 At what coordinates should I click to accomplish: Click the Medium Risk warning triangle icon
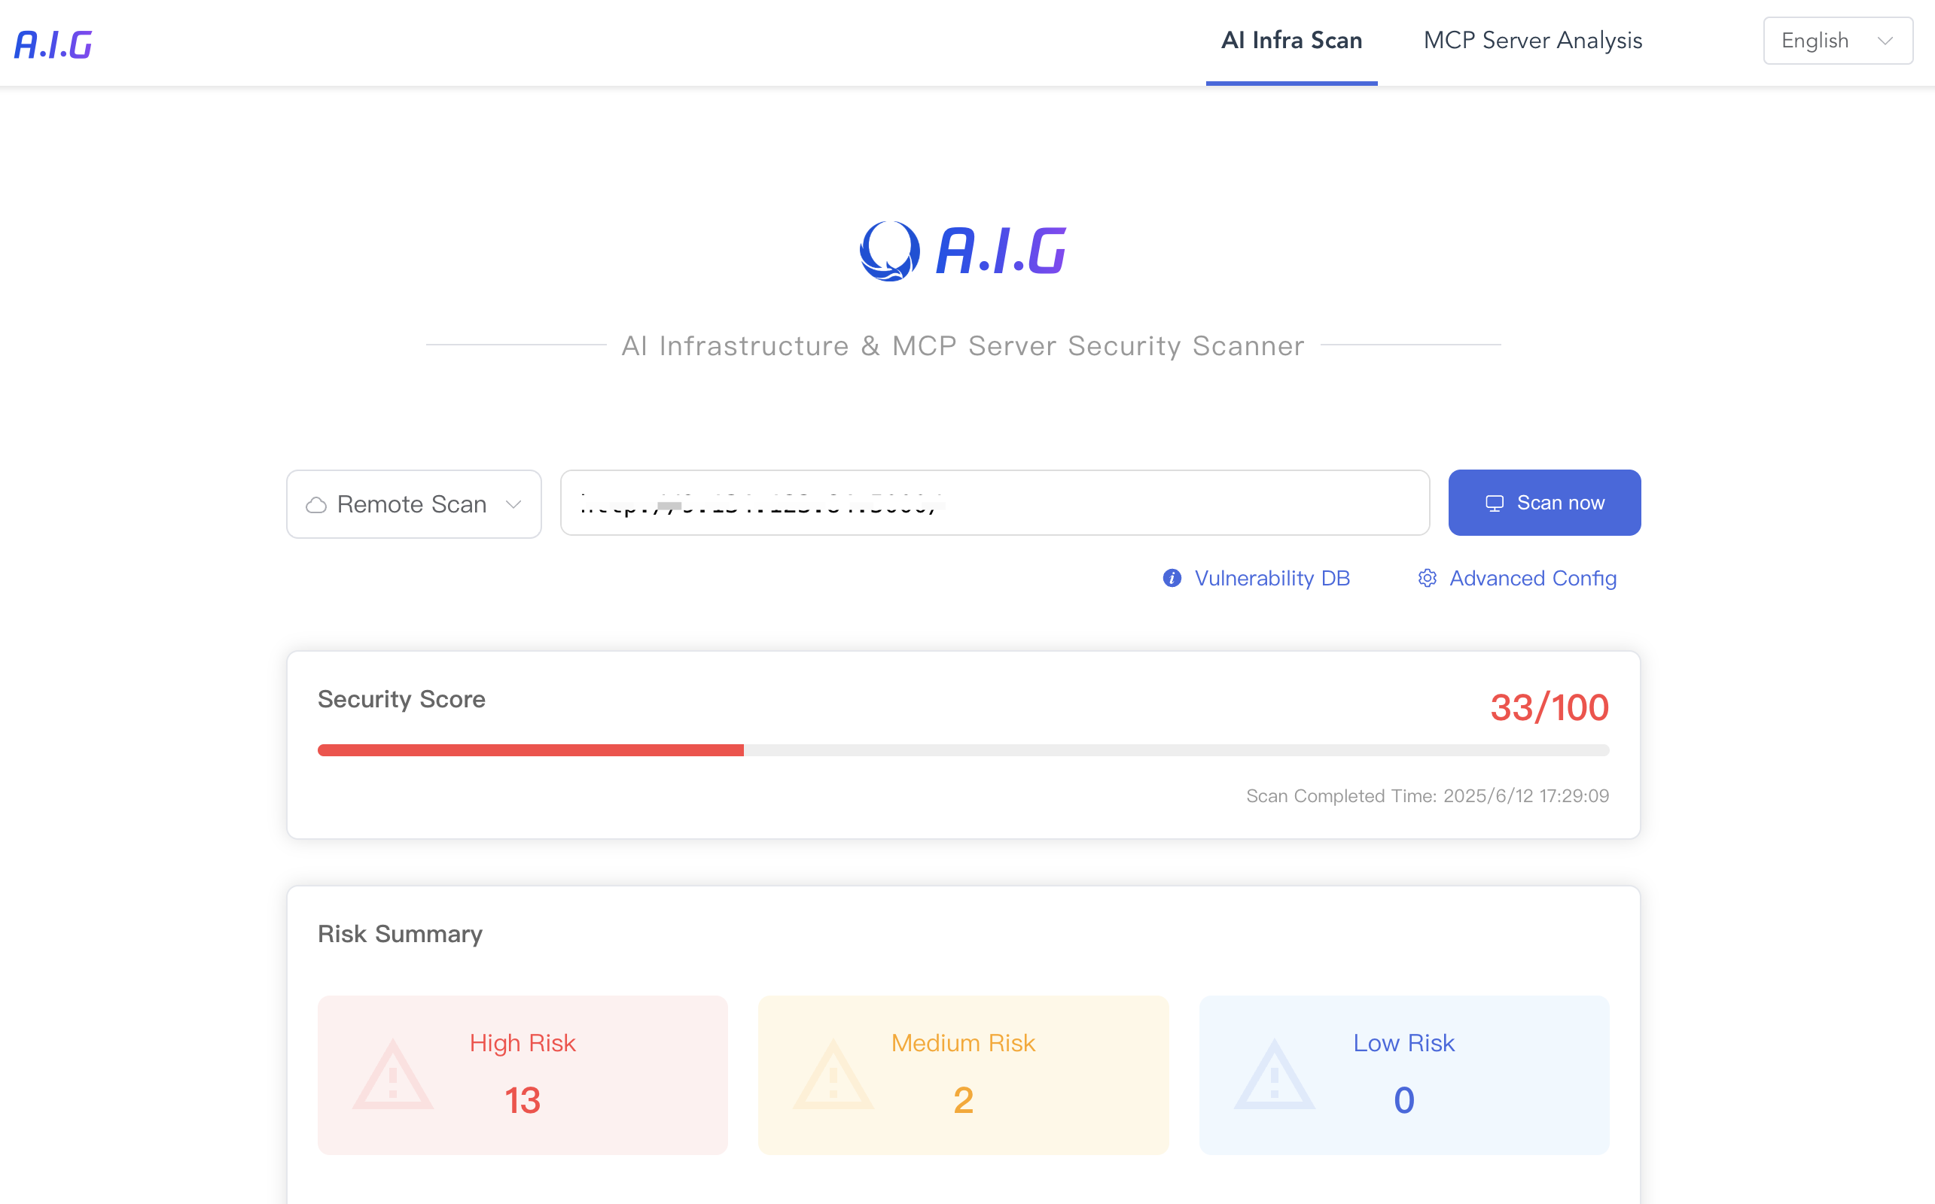(x=833, y=1075)
